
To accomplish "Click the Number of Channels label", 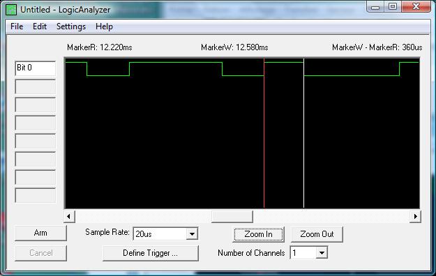I will 251,253.
